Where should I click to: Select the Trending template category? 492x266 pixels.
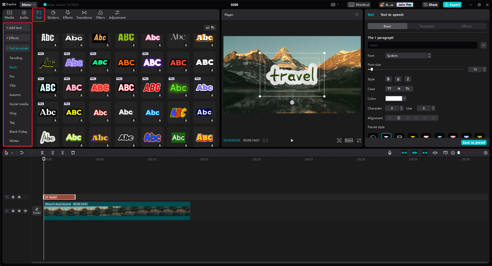click(16, 58)
